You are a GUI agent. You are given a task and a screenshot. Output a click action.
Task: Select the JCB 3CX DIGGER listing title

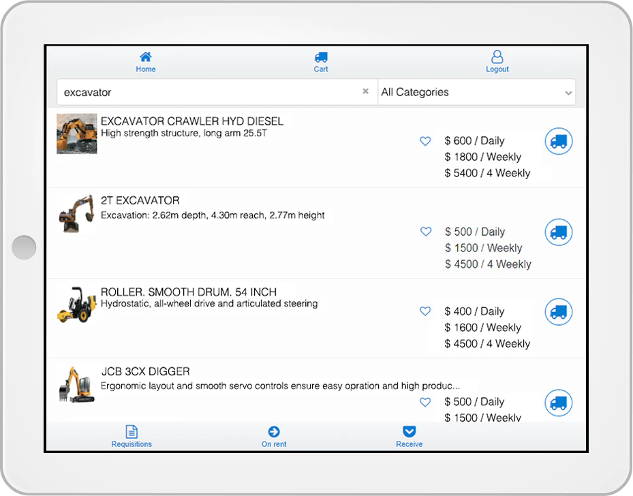click(145, 371)
